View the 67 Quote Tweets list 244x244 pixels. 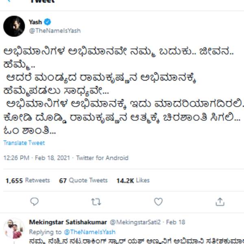[83, 180]
